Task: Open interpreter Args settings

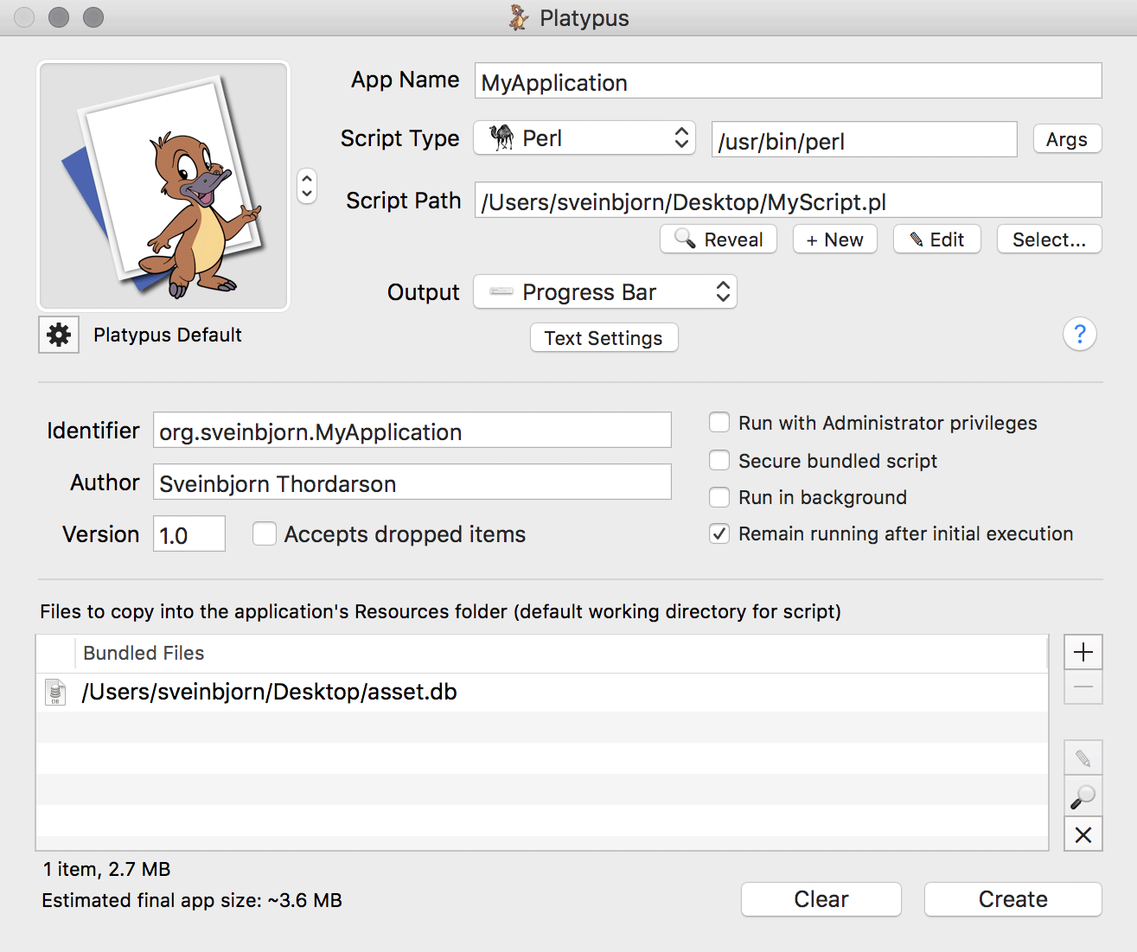Action: coord(1067,139)
